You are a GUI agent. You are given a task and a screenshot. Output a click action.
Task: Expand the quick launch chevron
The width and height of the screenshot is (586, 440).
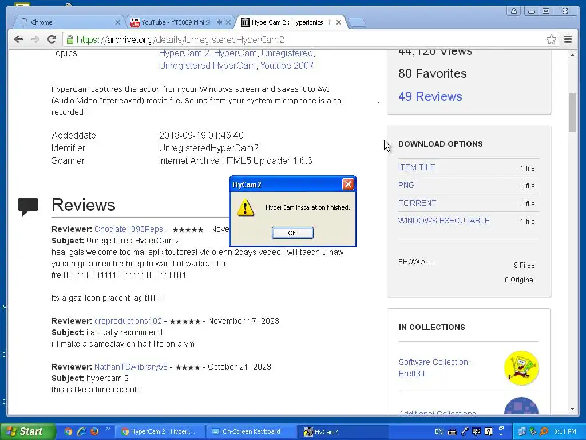pyautogui.click(x=108, y=429)
